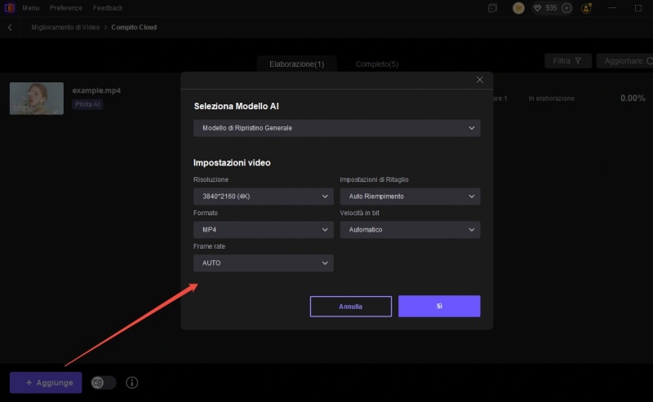The image size is (653, 402).
Task: Click the screen icon left of cart
Action: tap(492, 8)
